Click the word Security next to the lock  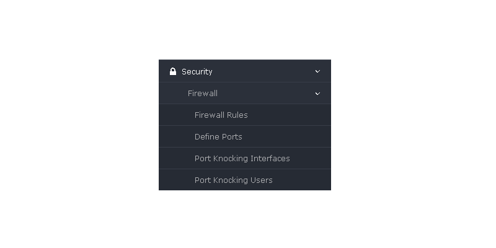[x=197, y=72]
